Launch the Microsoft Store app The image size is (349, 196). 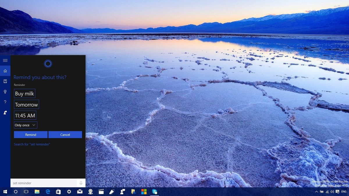[x=58, y=192]
